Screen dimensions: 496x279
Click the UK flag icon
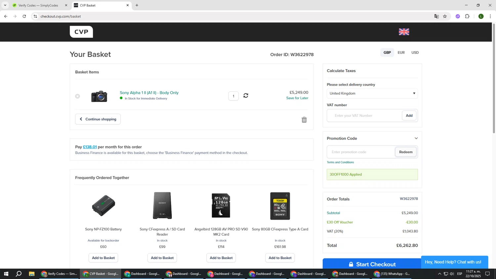[x=404, y=32]
